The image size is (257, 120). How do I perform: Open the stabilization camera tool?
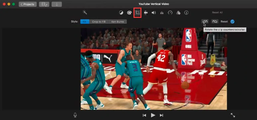(146, 13)
